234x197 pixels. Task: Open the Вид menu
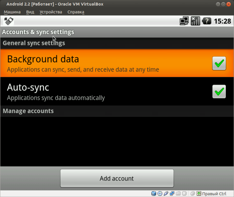click(x=30, y=12)
